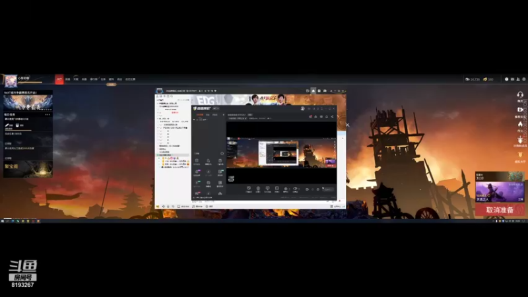Add a scene with the plus tab in 直播伴侣

point(223,115)
